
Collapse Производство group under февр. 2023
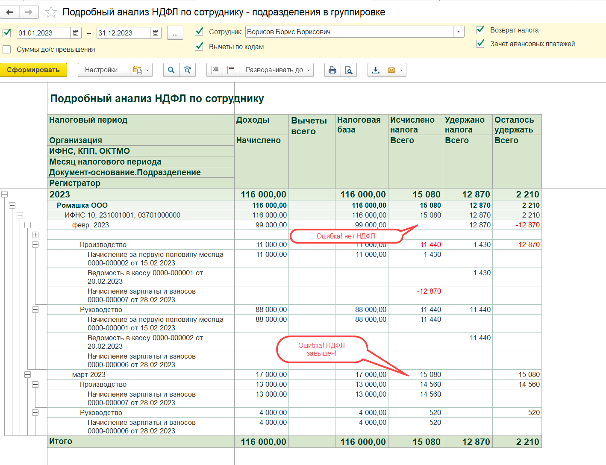(35, 245)
